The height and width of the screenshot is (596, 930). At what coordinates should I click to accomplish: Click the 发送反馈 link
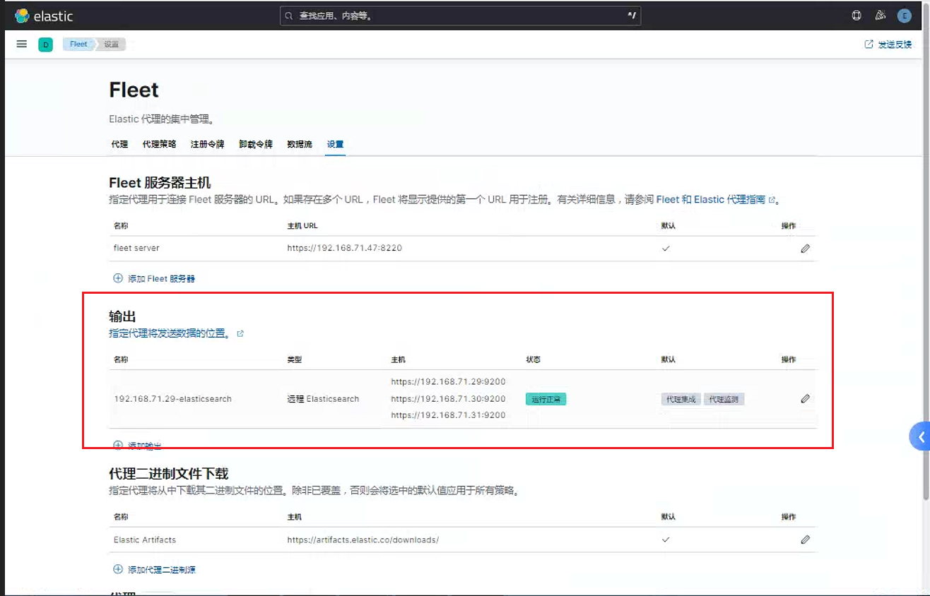click(x=888, y=44)
